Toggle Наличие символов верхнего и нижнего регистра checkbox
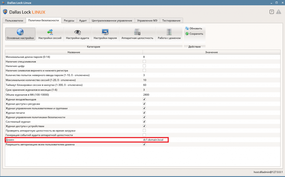Viewport: 285px width, 177px height. [x=144, y=70]
